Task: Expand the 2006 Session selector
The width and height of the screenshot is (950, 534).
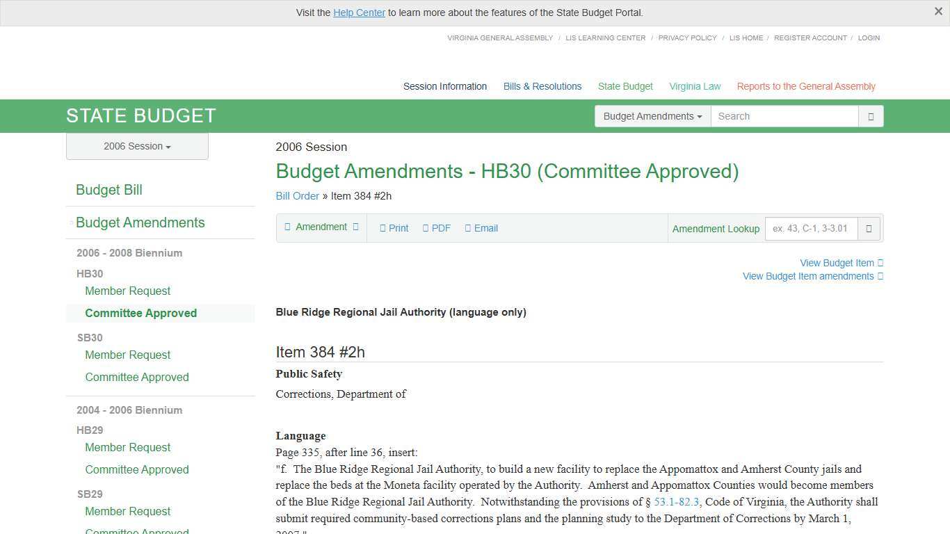Action: (x=136, y=146)
